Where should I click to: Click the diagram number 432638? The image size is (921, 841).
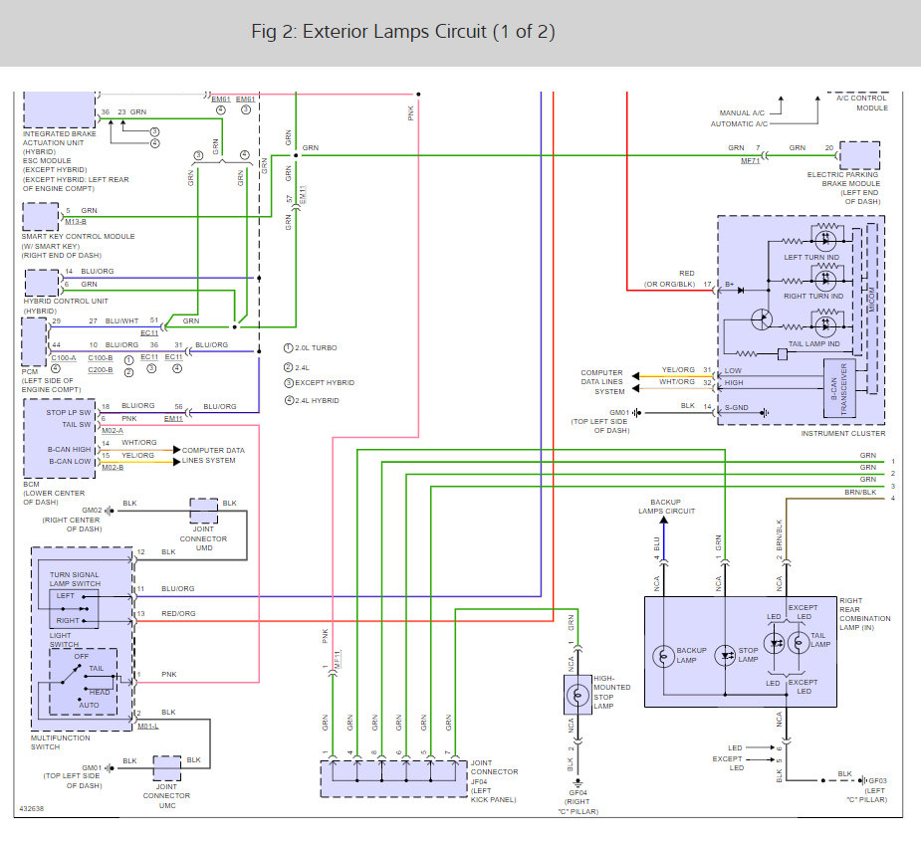click(31, 809)
